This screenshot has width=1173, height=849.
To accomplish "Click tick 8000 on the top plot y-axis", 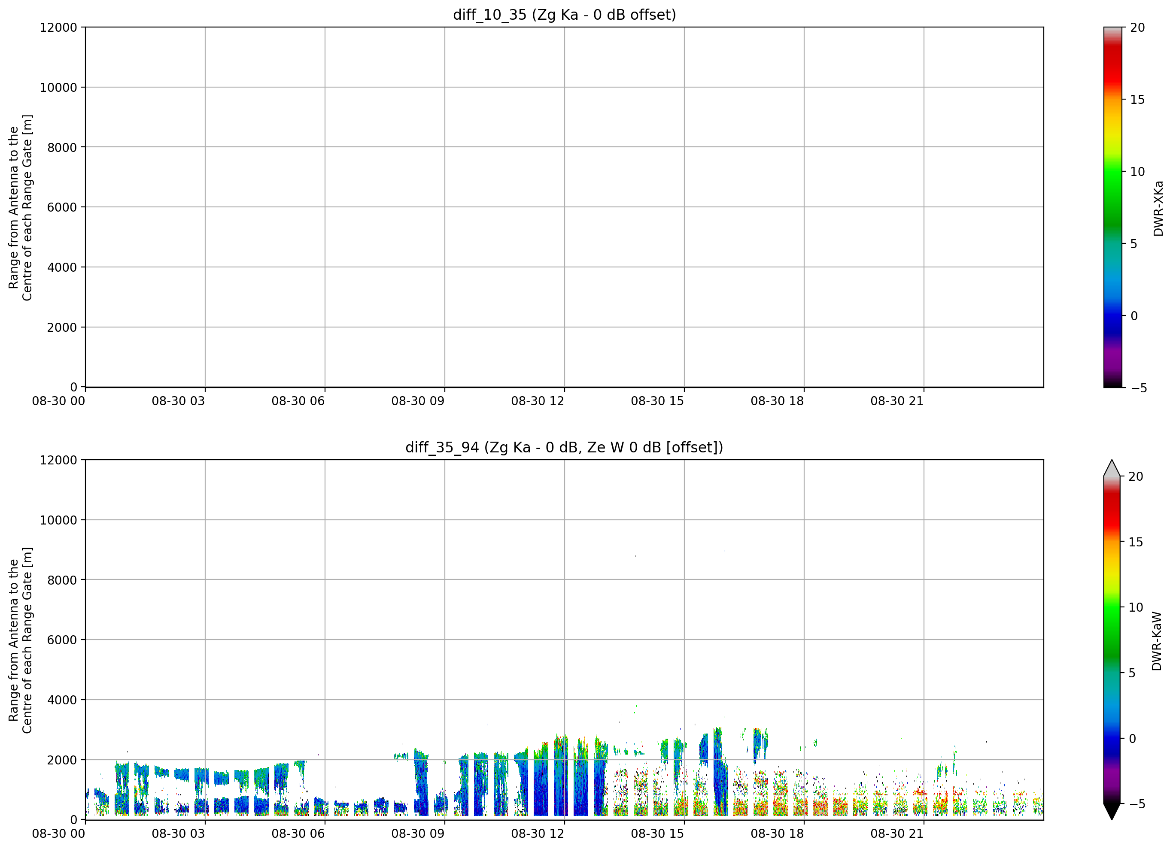I will [x=62, y=147].
